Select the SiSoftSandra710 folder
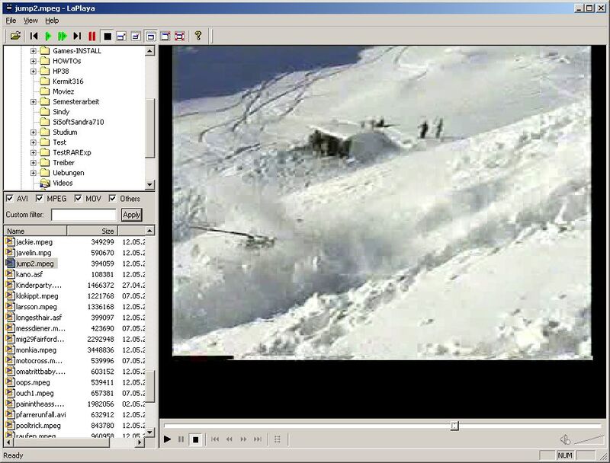 coord(79,122)
